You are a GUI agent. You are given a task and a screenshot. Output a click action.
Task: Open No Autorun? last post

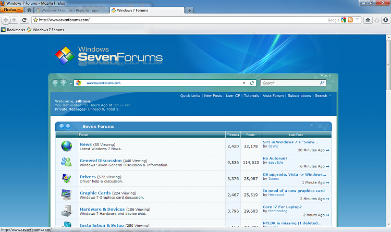click(x=275, y=158)
